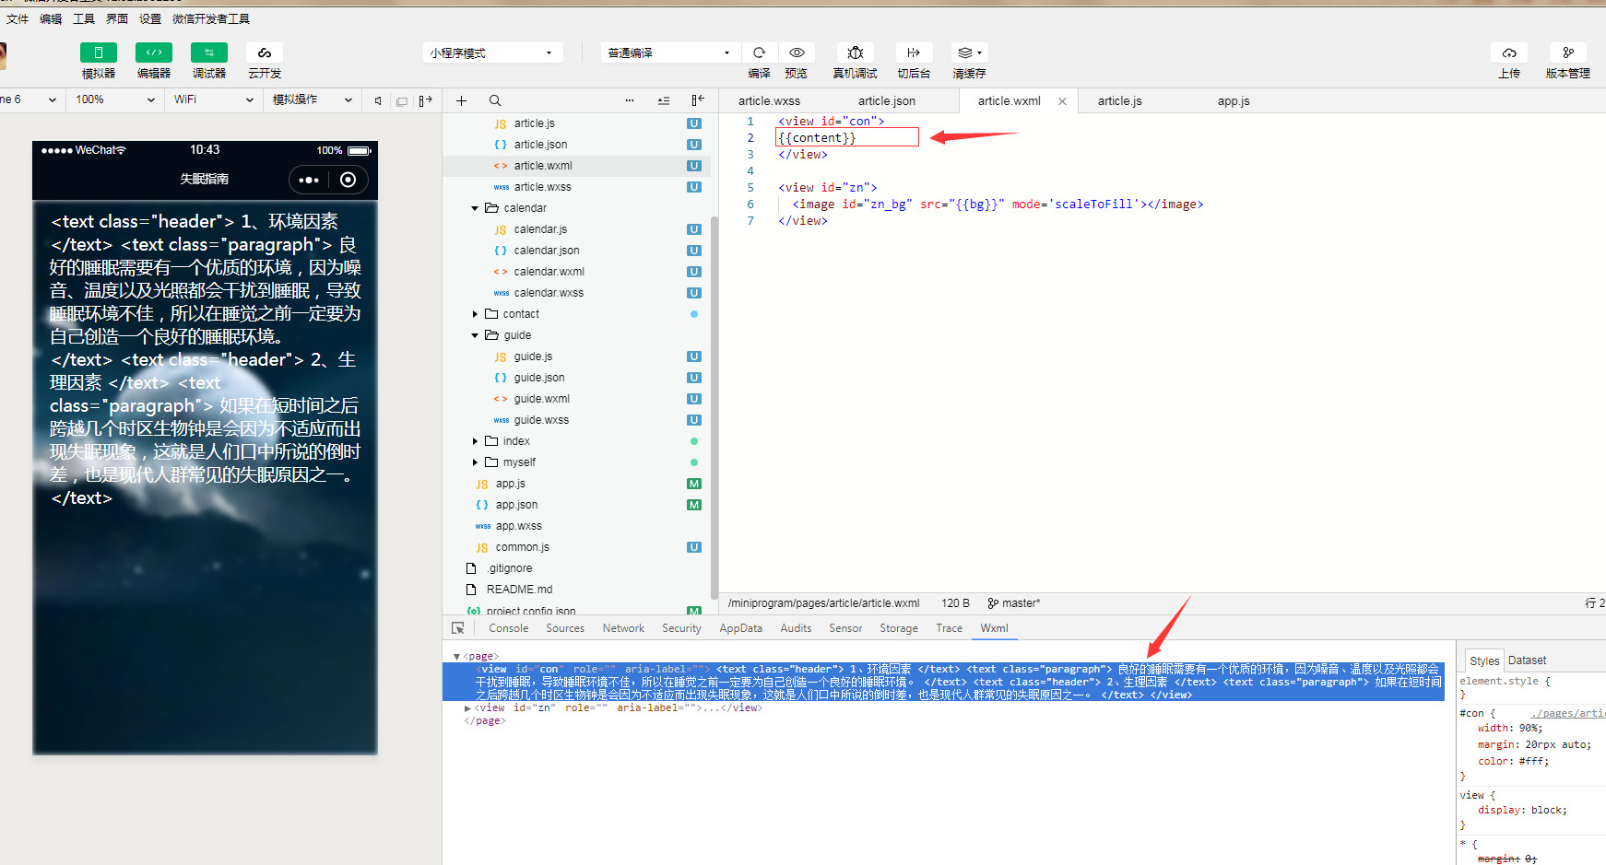Click the 切后台 switch background icon
This screenshot has height=865, width=1606.
[x=914, y=53]
